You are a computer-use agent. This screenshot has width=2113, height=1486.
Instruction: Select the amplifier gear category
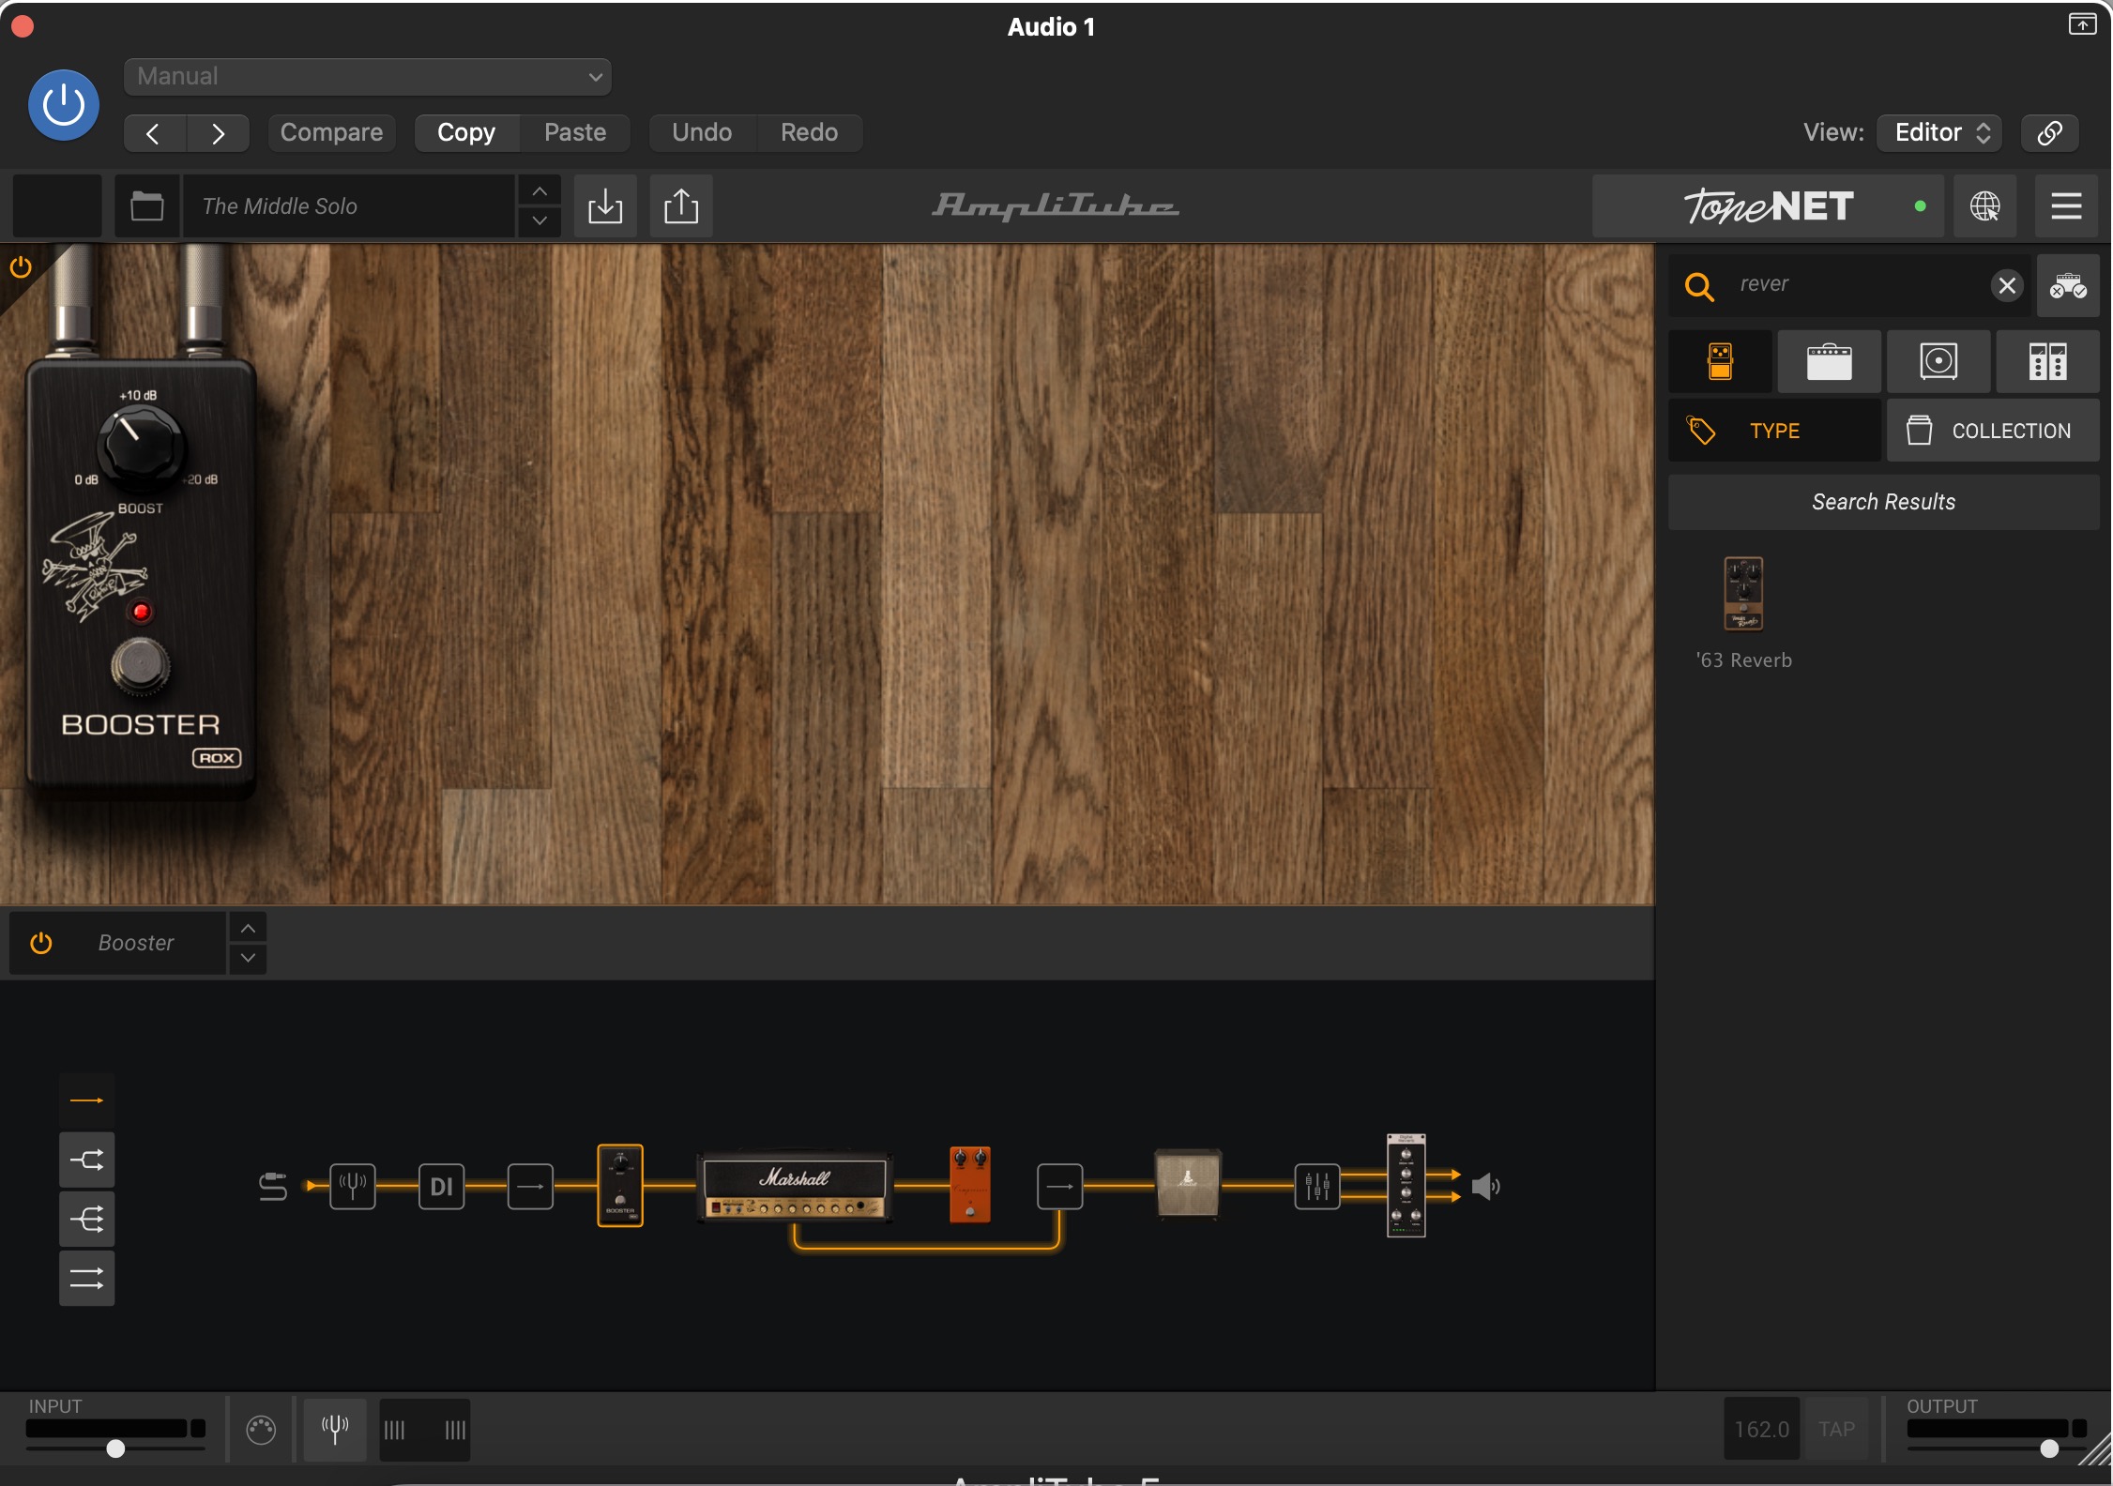coord(1829,361)
